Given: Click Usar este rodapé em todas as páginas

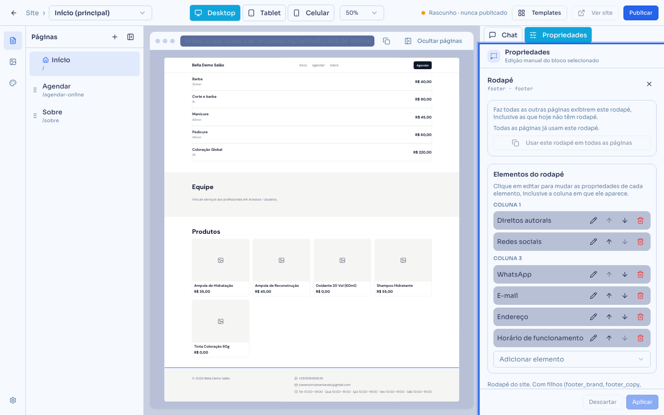Looking at the screenshot, I should click(x=572, y=143).
